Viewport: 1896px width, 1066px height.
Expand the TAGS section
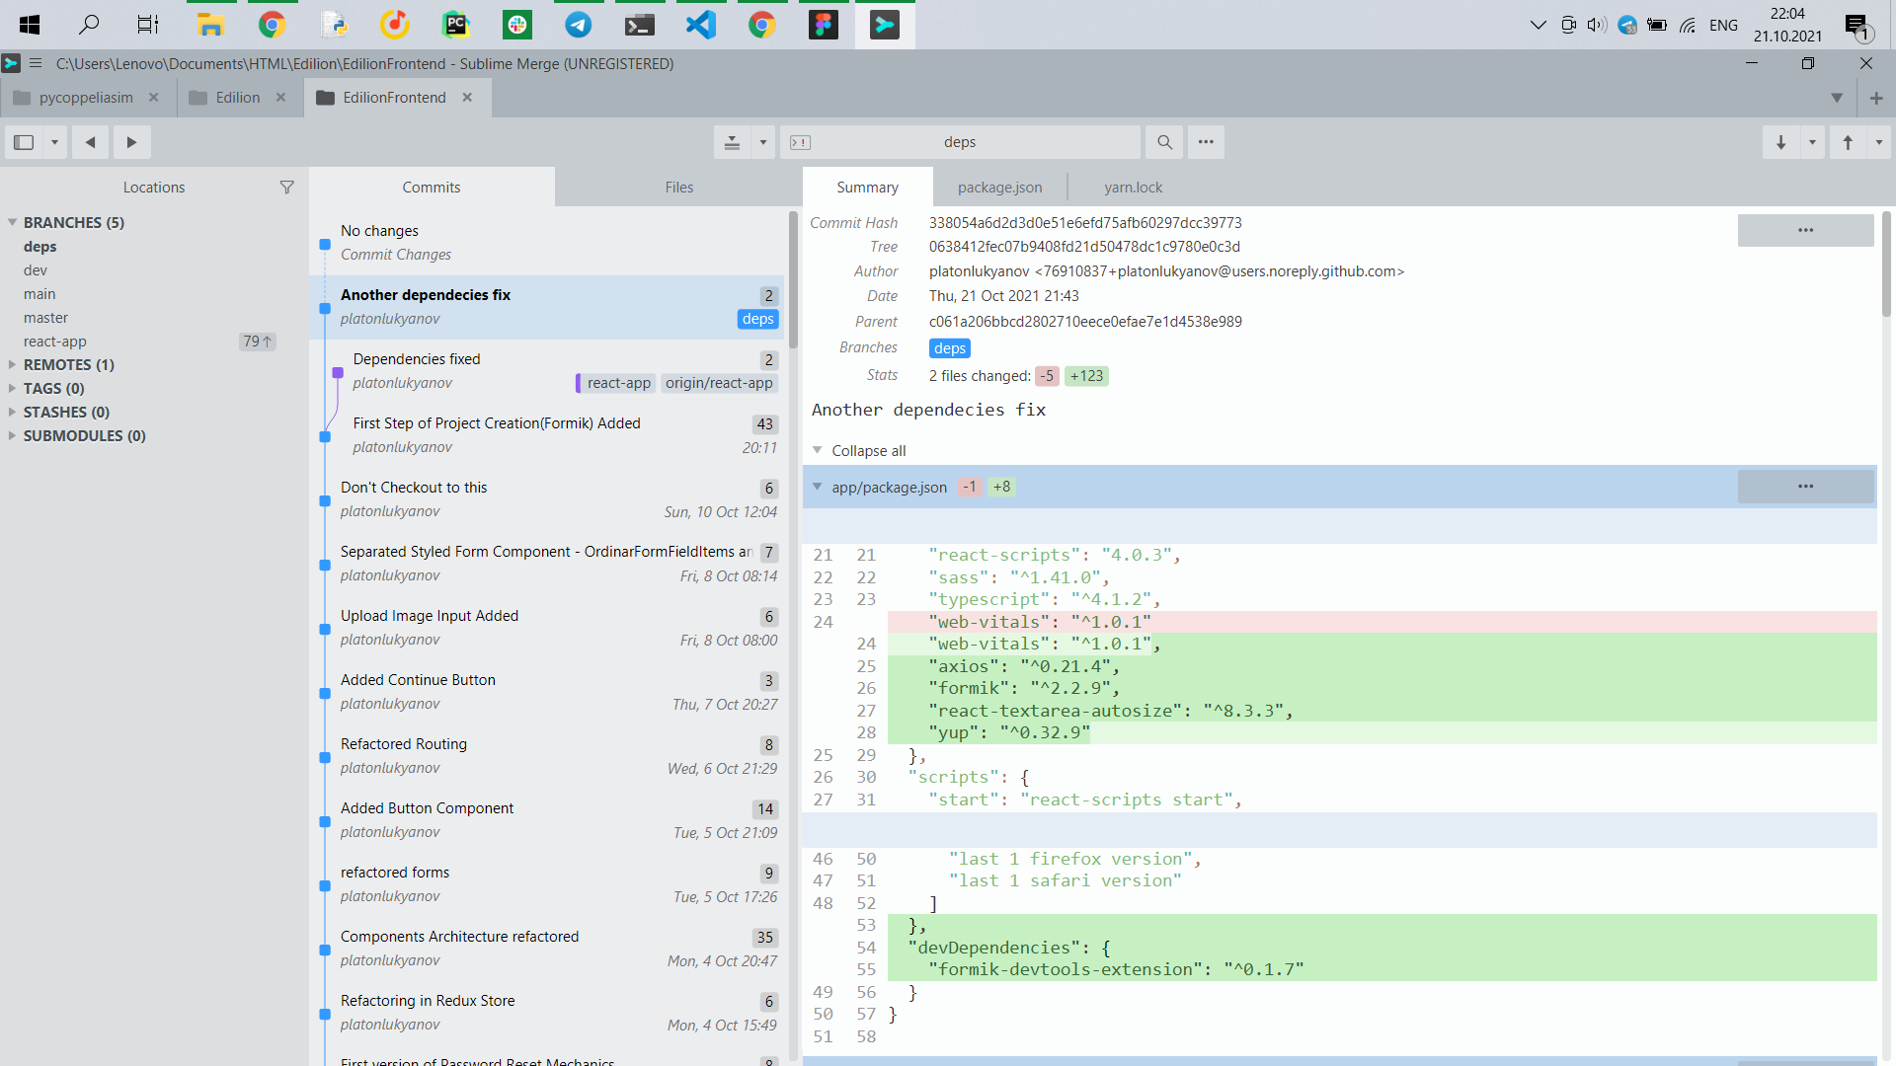click(13, 388)
